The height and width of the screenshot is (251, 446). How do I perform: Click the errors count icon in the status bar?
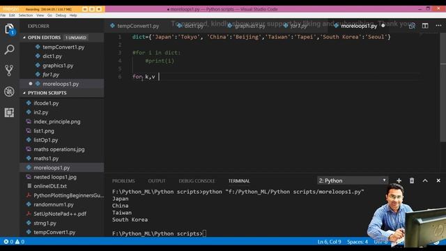[6, 242]
